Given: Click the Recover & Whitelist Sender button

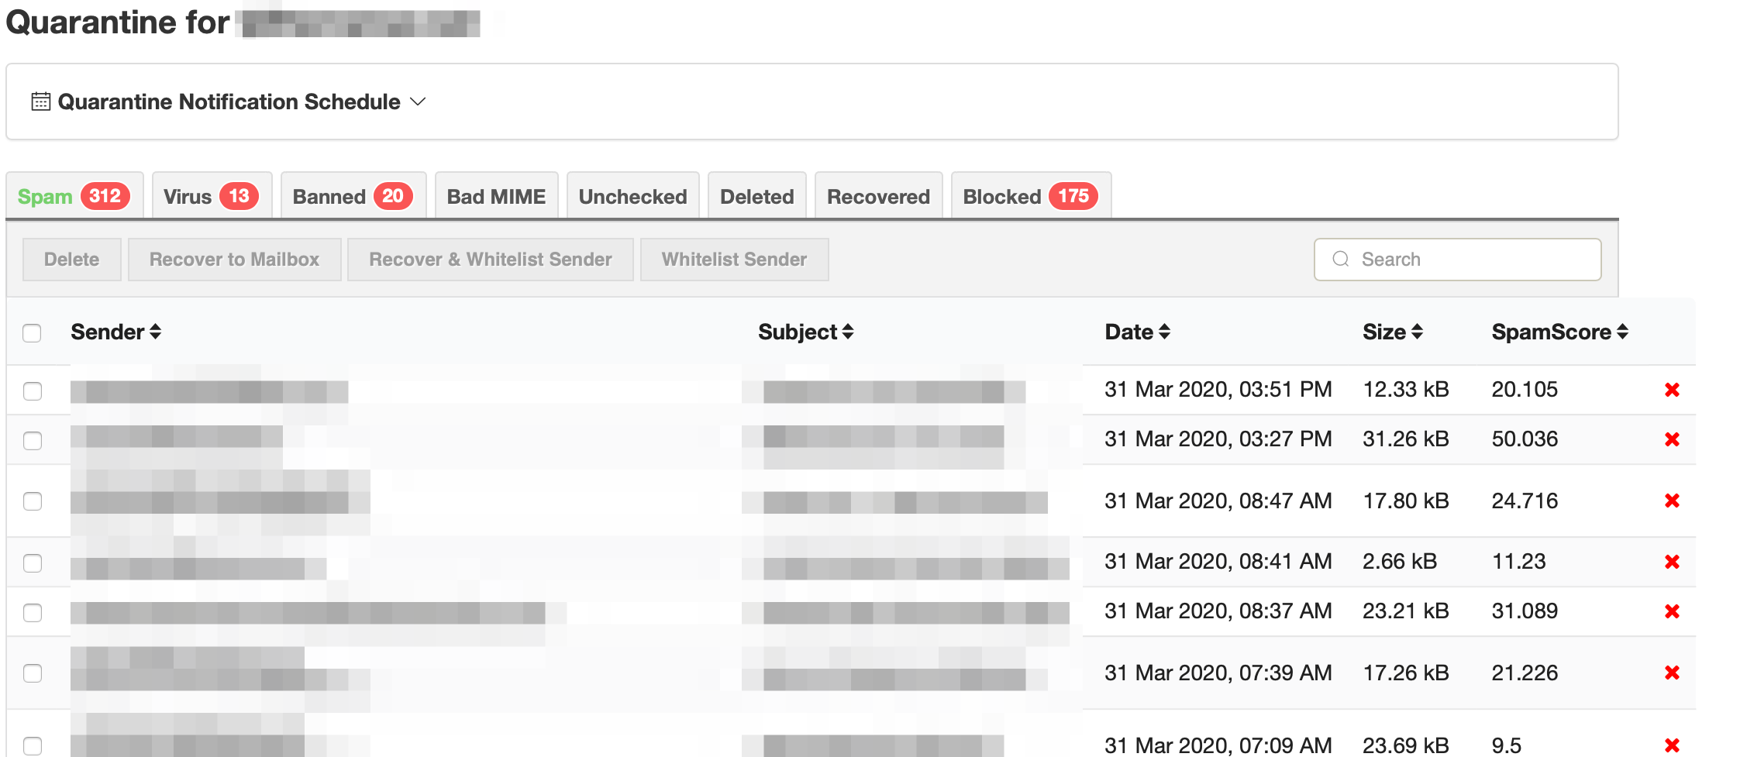Looking at the screenshot, I should pyautogui.click(x=491, y=259).
